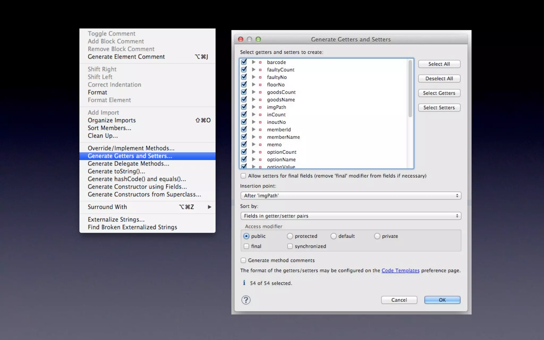
Task: Tick the synchronized checkbox
Action: 290,246
